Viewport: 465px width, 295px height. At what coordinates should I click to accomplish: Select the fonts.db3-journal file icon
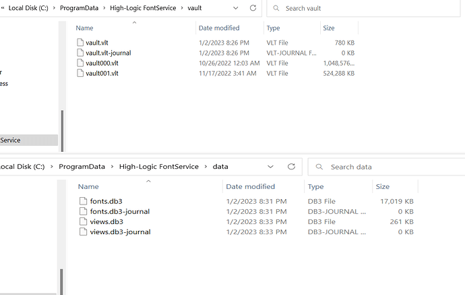tap(84, 211)
